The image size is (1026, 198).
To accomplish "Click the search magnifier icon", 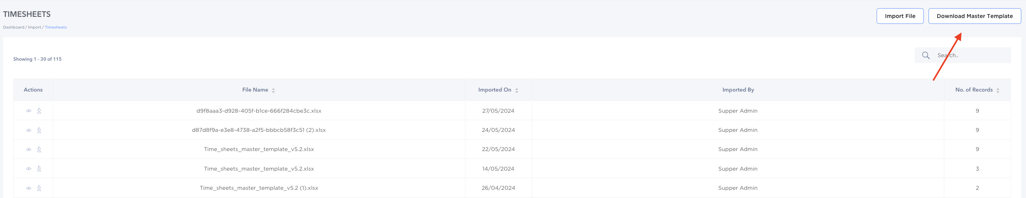I will pos(926,56).
